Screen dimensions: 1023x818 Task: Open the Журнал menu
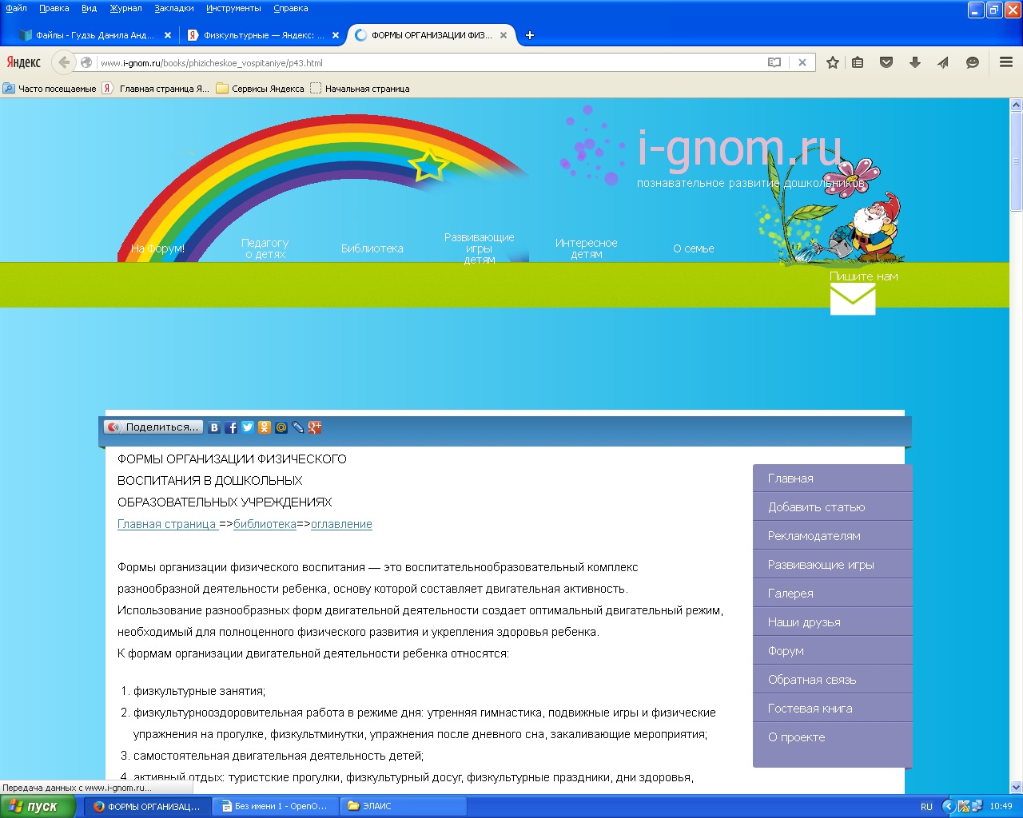click(x=125, y=8)
